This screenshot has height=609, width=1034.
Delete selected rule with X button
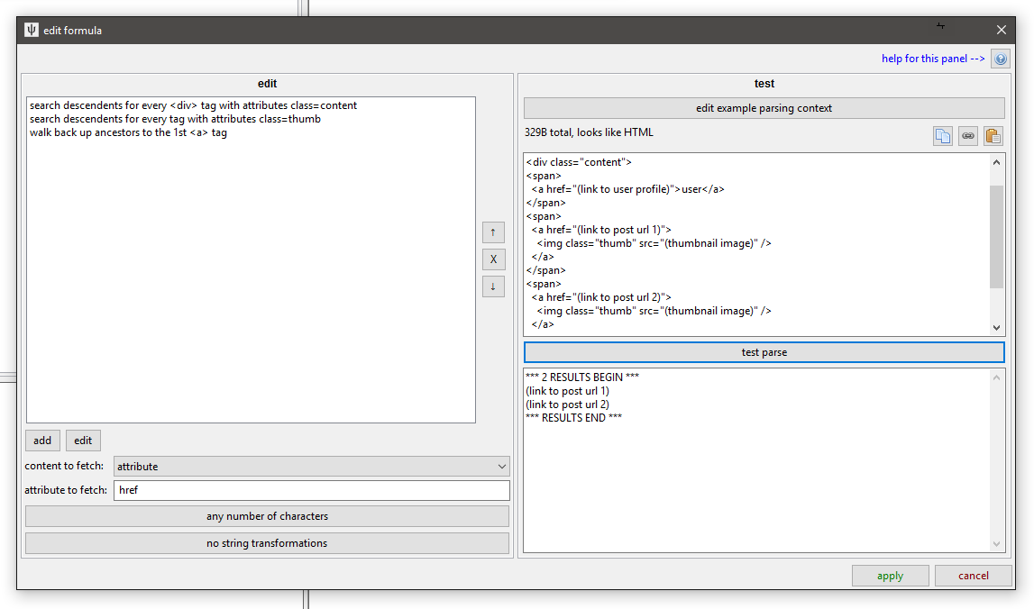[493, 259]
